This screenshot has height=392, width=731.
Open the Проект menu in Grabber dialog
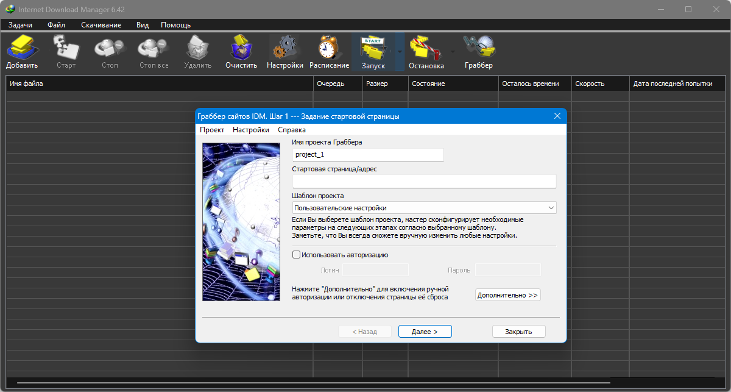click(x=212, y=130)
